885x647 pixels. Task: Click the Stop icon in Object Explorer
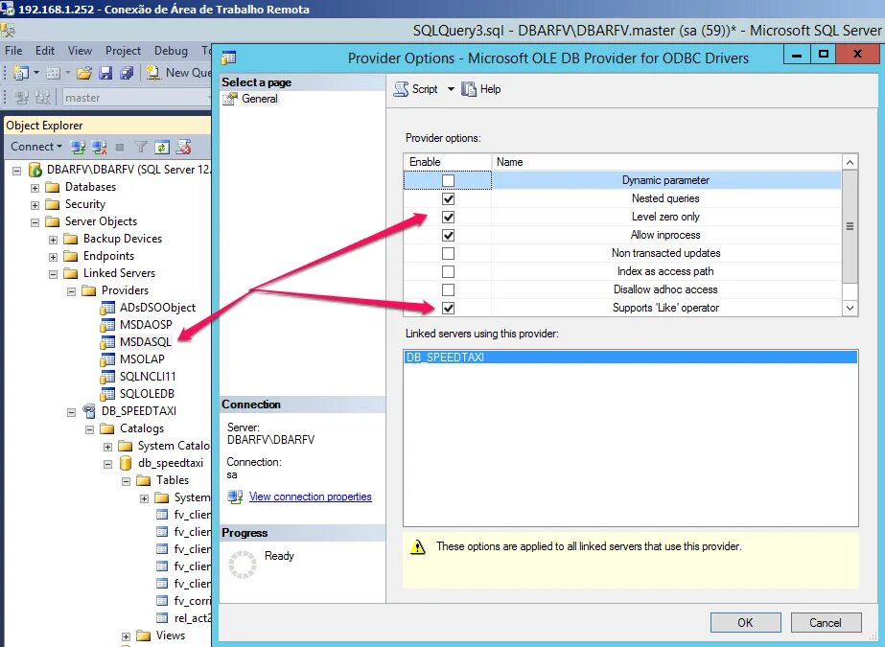coord(120,148)
